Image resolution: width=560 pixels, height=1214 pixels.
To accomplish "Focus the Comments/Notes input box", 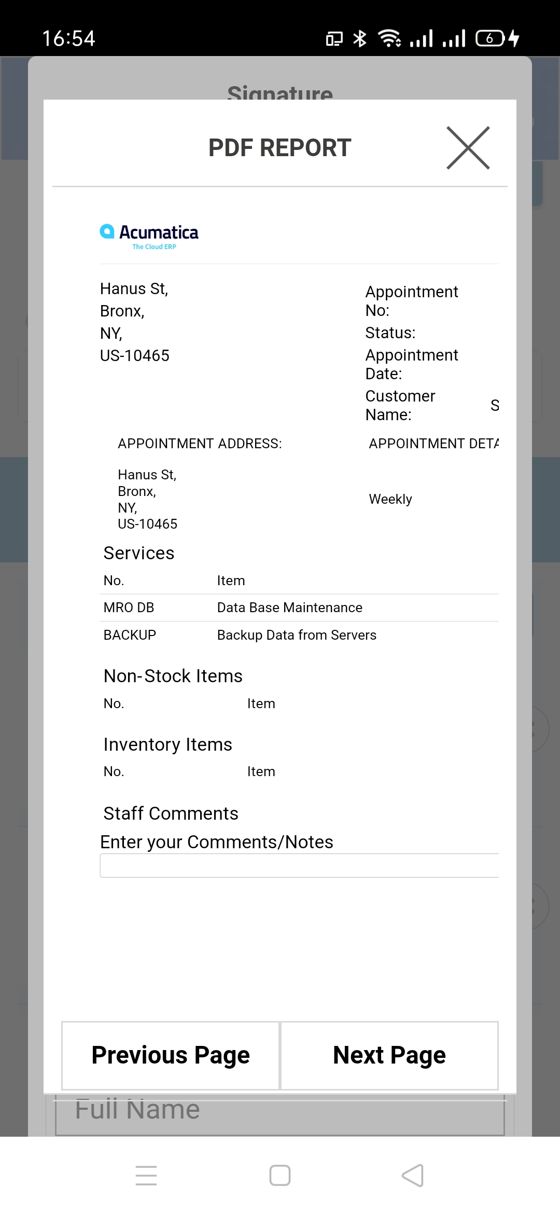I will pos(299,865).
